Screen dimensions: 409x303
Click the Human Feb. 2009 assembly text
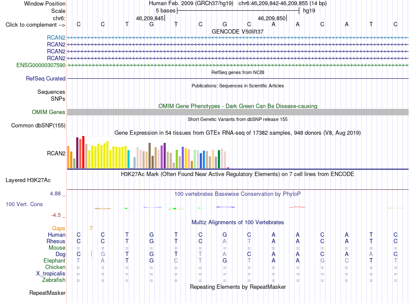(x=191, y=3)
